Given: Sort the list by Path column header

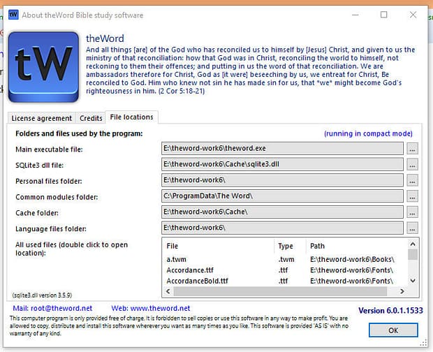Looking at the screenshot, I should 318,246.
